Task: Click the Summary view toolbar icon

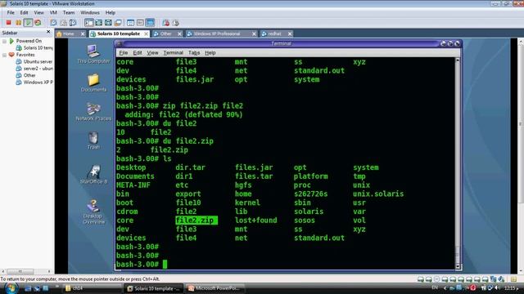Action: 131,23
